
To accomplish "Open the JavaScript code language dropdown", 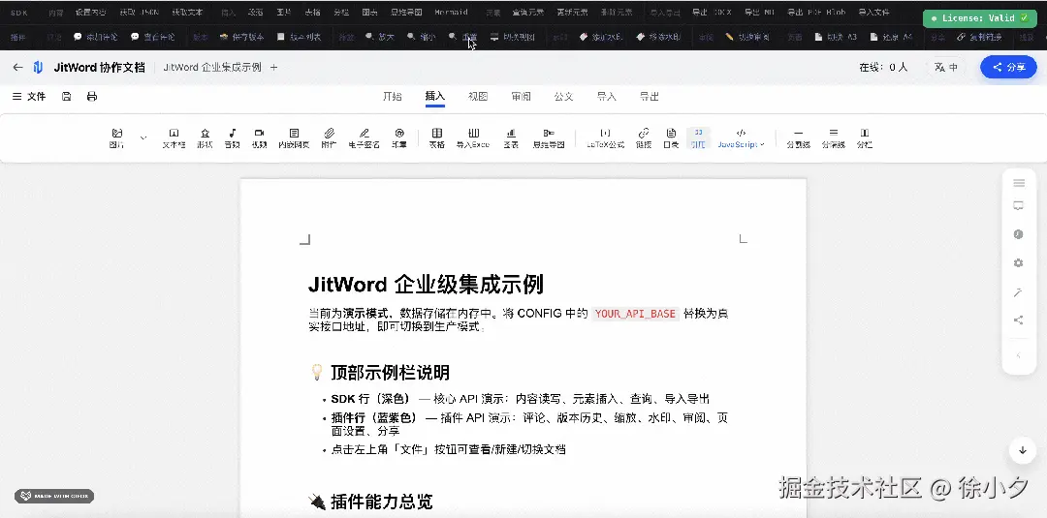I will point(742,138).
